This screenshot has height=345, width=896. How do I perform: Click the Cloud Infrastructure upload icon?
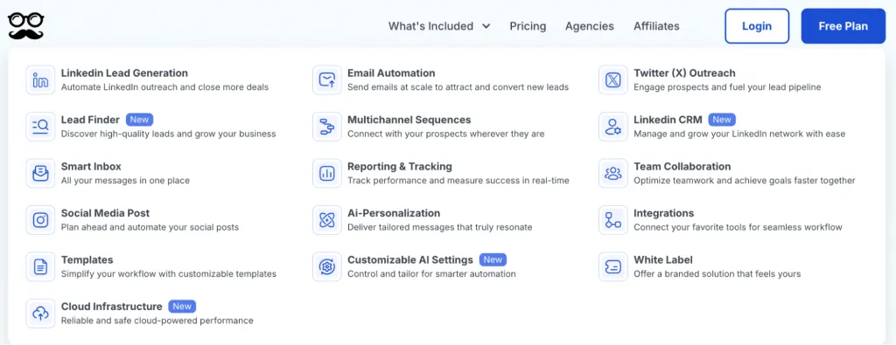pyautogui.click(x=40, y=314)
